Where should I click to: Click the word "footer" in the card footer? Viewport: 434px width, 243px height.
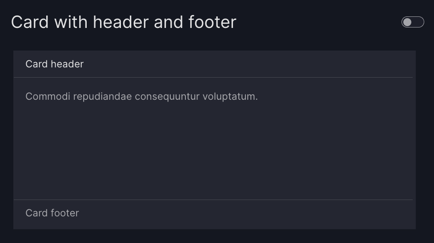click(x=65, y=213)
